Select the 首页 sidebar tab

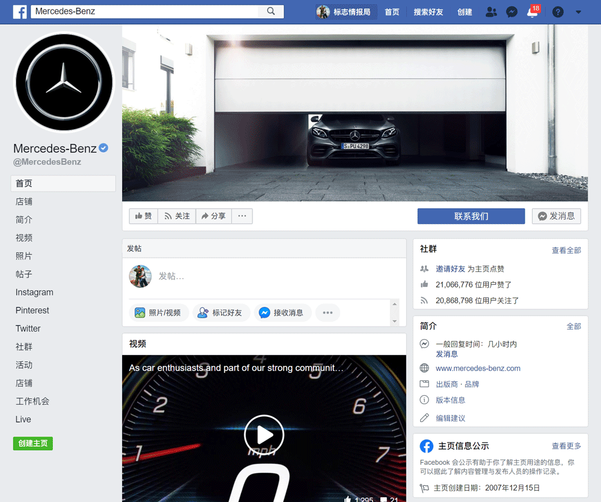63,183
